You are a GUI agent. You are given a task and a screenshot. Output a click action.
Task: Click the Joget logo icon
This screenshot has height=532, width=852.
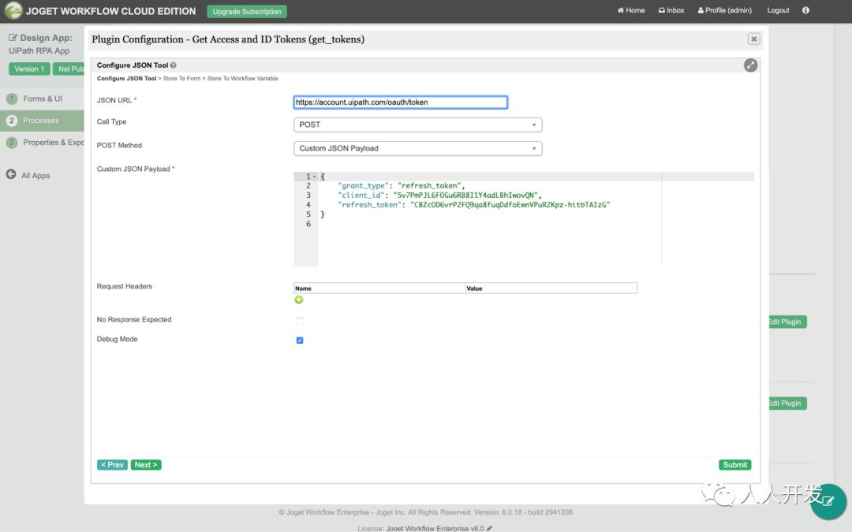click(13, 10)
